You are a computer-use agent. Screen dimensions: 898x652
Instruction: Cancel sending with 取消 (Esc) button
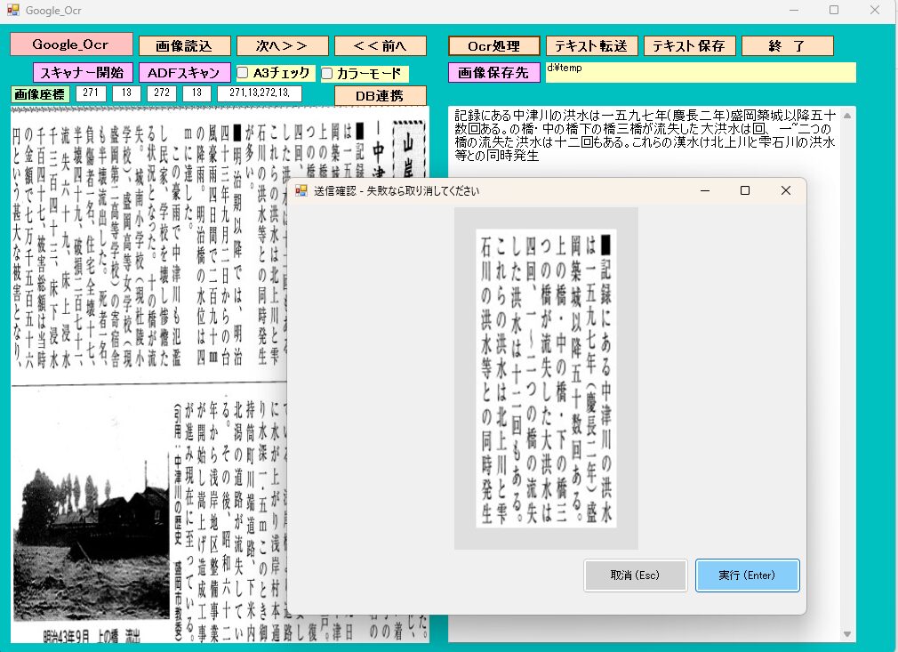[x=635, y=576]
